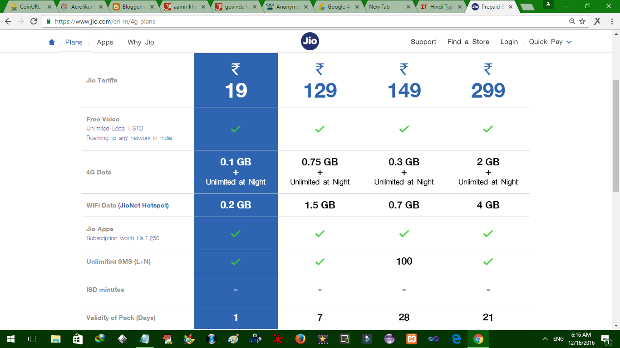Image resolution: width=620 pixels, height=348 pixels.
Task: Open the Paint palette app on taskbar
Action: (x=233, y=339)
